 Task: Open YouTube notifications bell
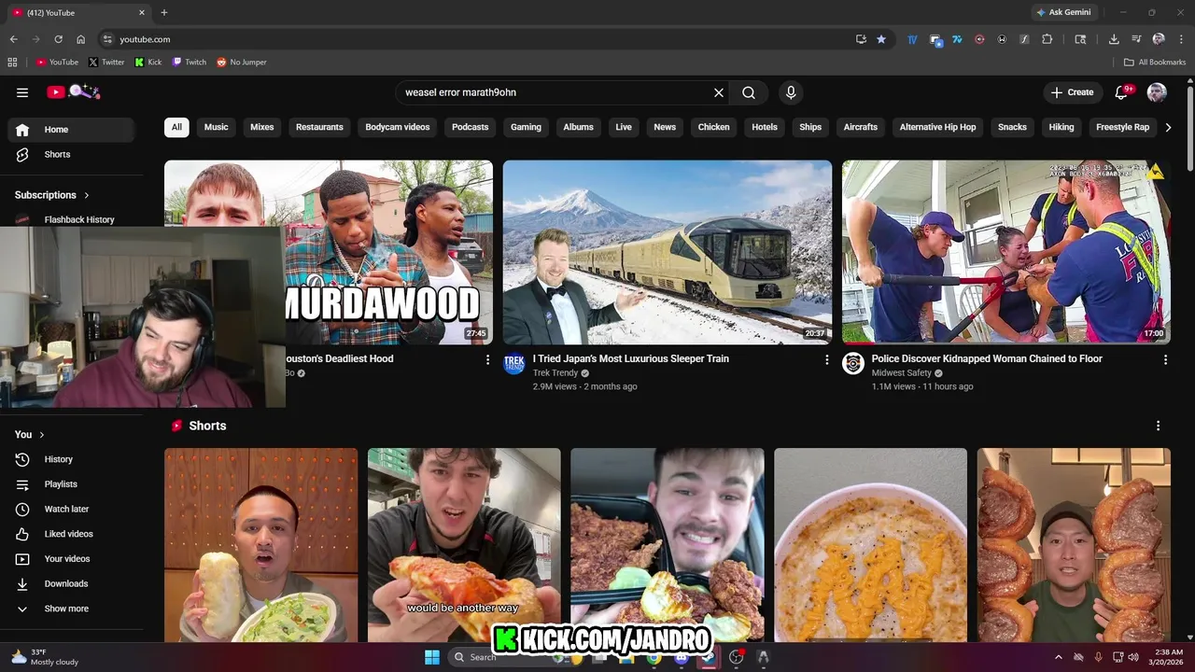1123,92
